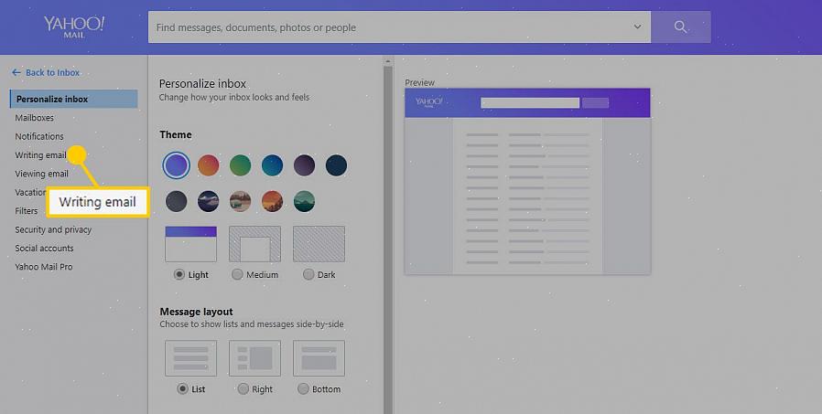Select the lake landscape photo theme

pyautogui.click(x=240, y=201)
